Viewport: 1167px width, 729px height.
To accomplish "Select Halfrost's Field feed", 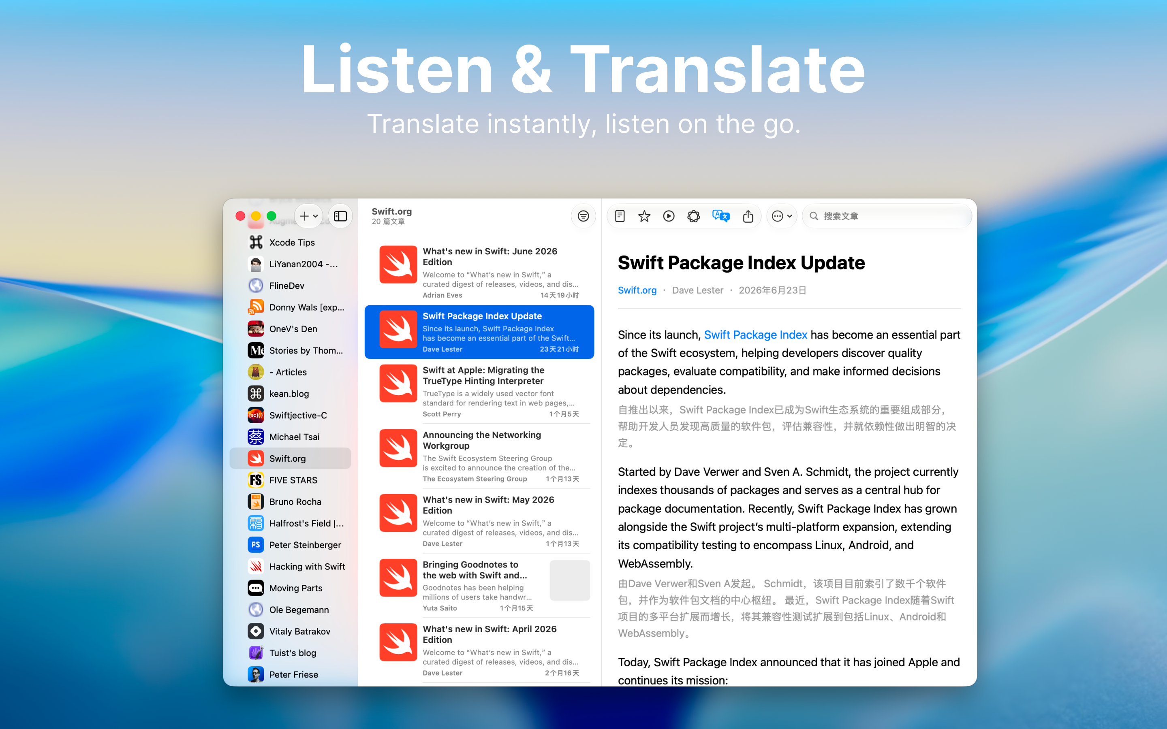I will [x=291, y=523].
